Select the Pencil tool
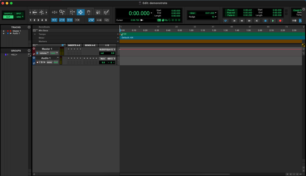This screenshot has height=176, width=306. (x=106, y=12)
